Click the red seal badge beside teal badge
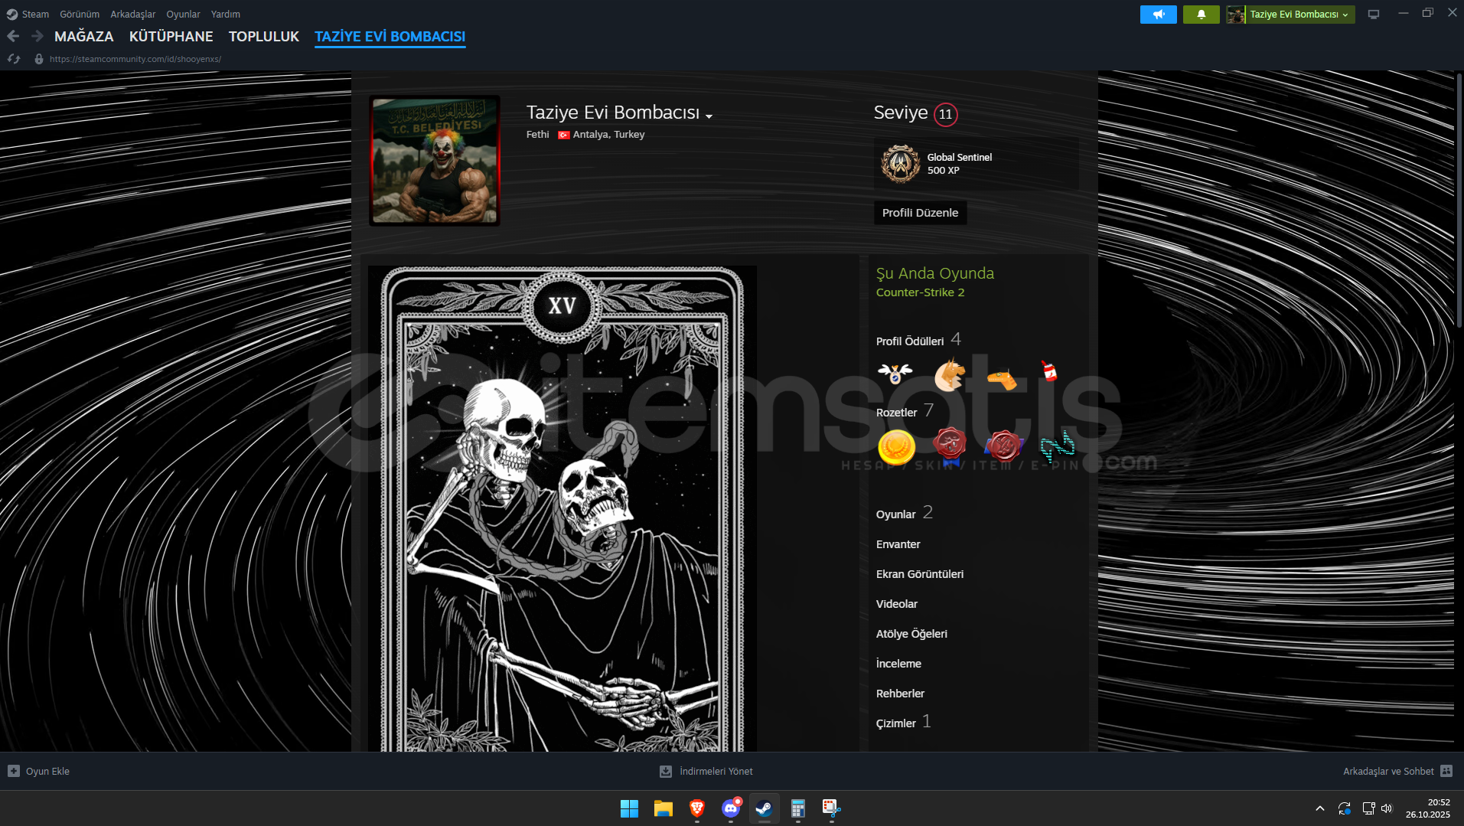1464x826 pixels. coord(1003,446)
